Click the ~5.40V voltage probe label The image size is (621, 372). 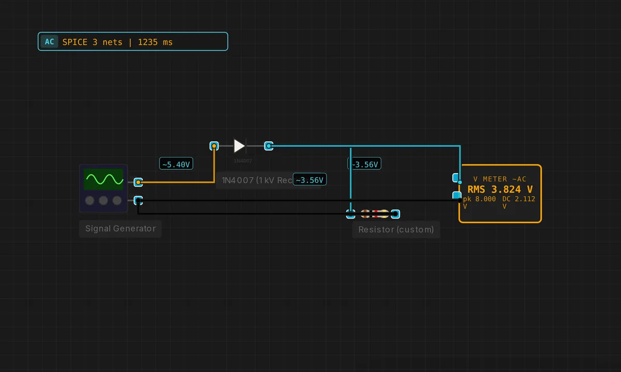click(176, 164)
